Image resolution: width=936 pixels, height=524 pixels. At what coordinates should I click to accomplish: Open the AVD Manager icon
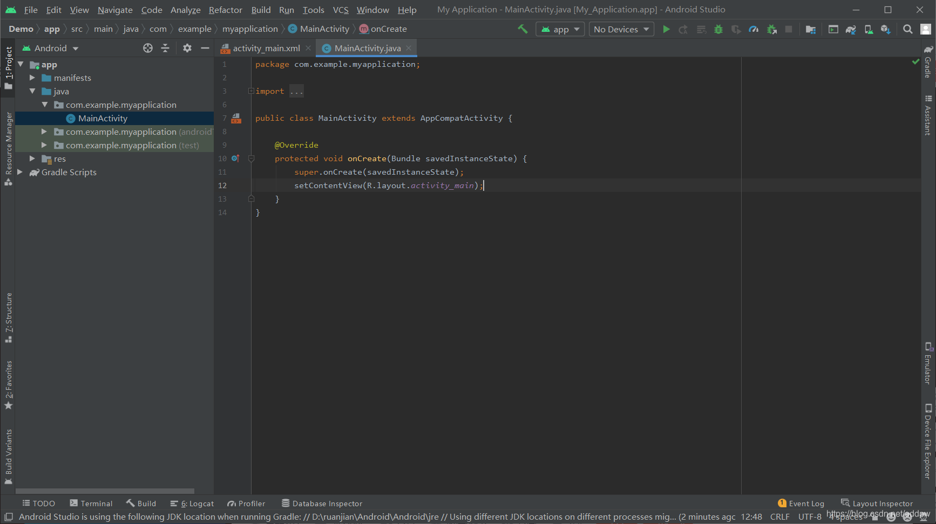point(869,29)
